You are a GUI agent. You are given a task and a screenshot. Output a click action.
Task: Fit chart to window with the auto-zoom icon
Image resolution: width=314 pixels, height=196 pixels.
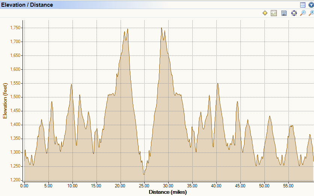pos(294,13)
